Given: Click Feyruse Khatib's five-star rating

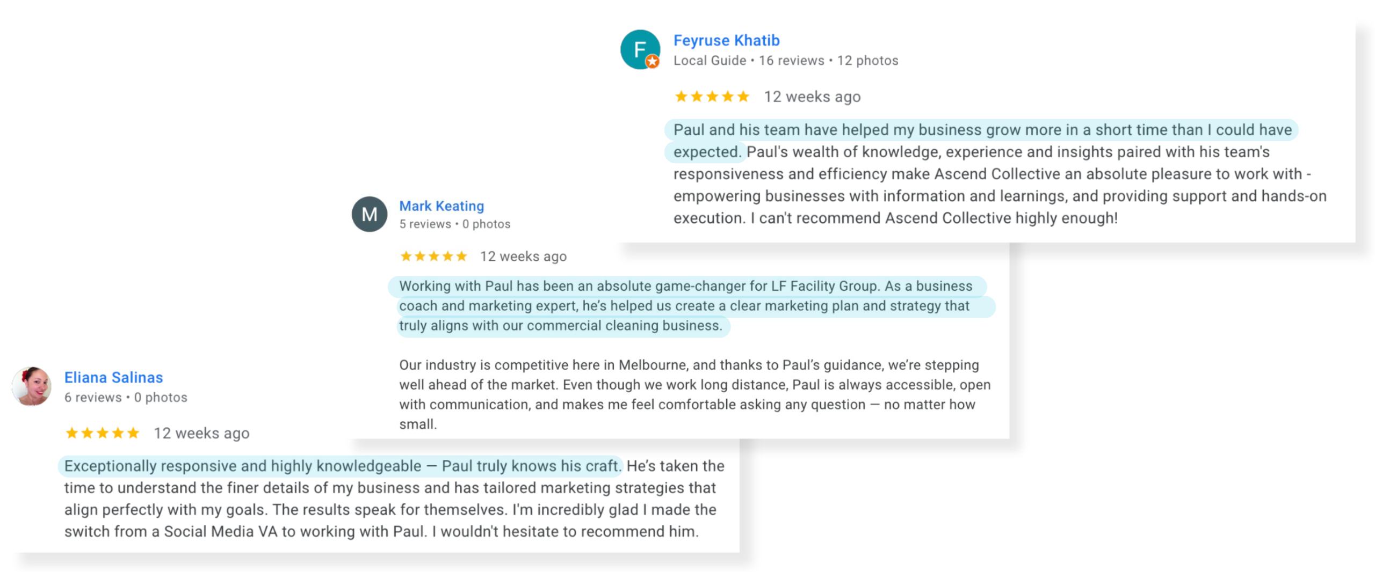Looking at the screenshot, I should (712, 97).
